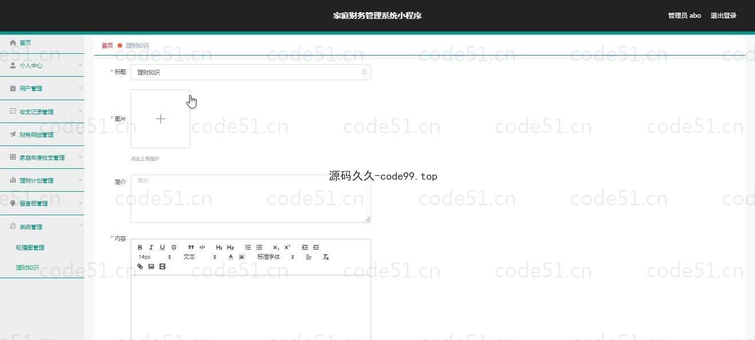Open the 标准字体 font family dropdown
The image size is (755, 340).
coord(276,257)
